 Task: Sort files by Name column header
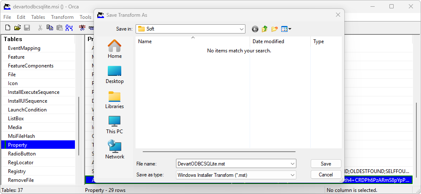click(x=192, y=41)
